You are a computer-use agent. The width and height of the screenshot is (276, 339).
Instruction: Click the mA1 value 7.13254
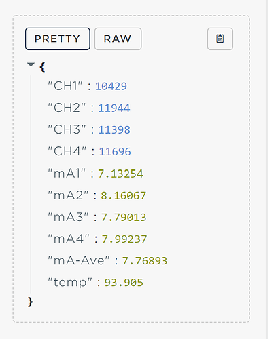(120, 174)
